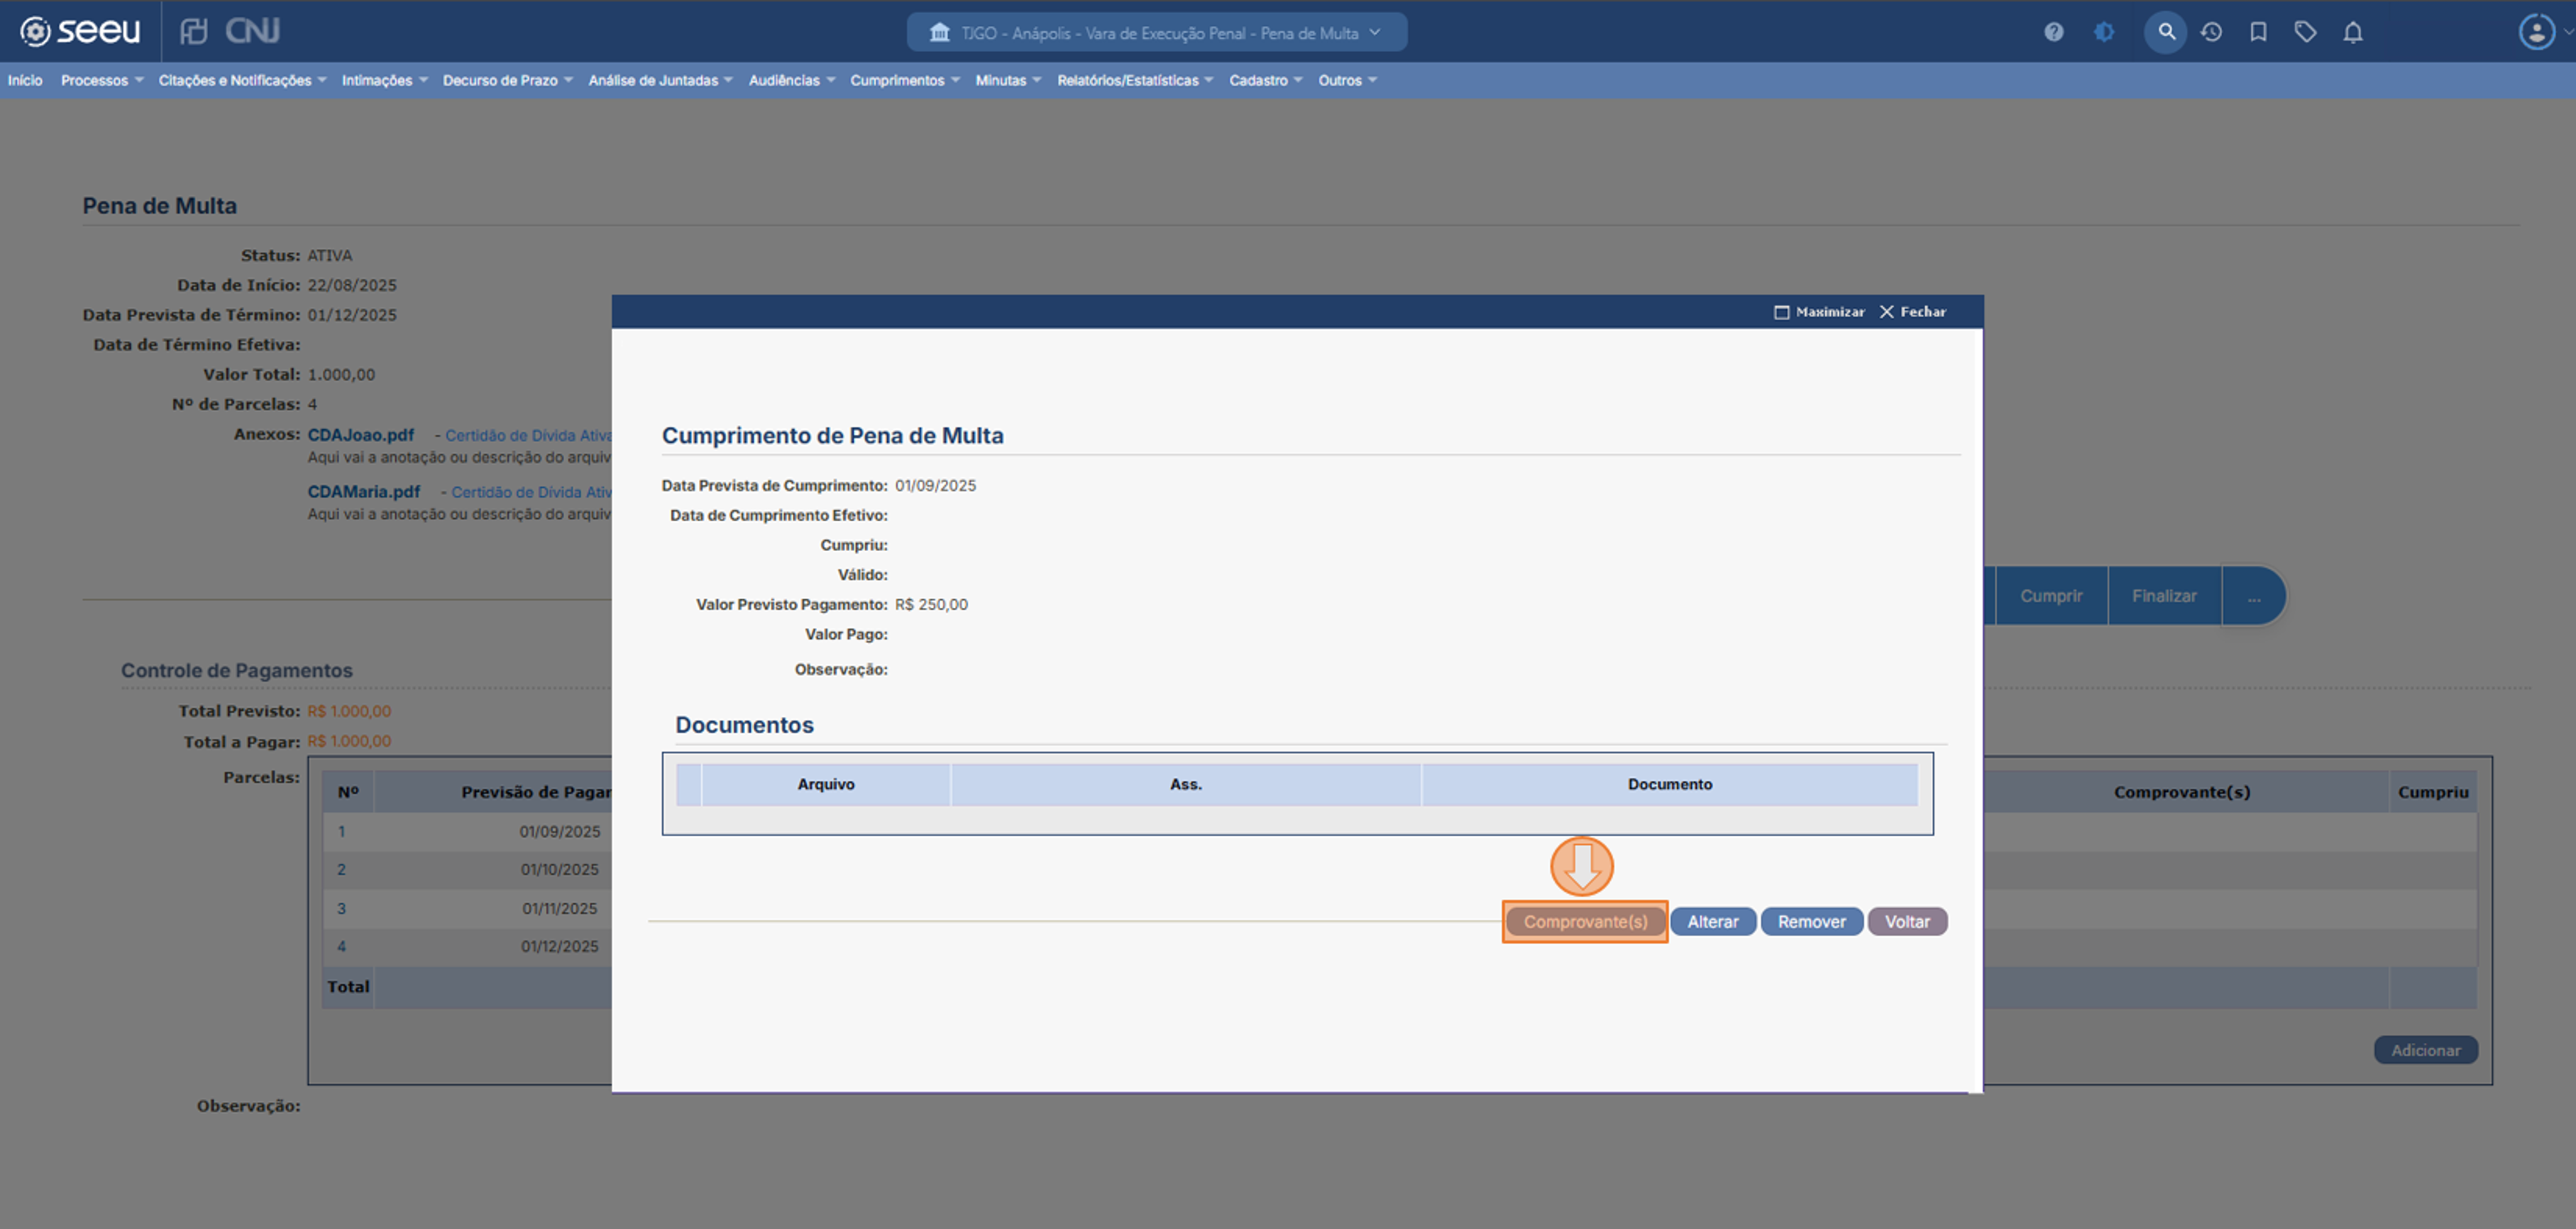Go to Início menu item

tap(25, 80)
